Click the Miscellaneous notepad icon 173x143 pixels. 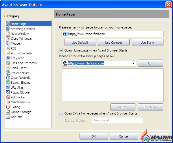8,102
